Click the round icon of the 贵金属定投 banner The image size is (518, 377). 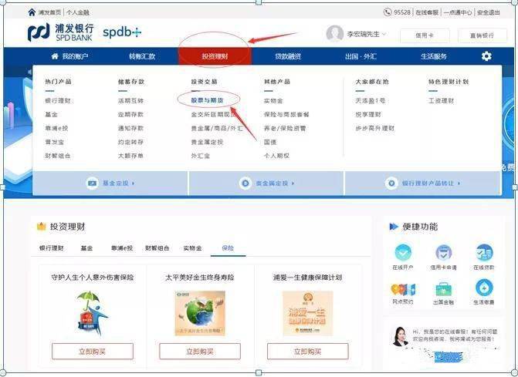pos(245,183)
